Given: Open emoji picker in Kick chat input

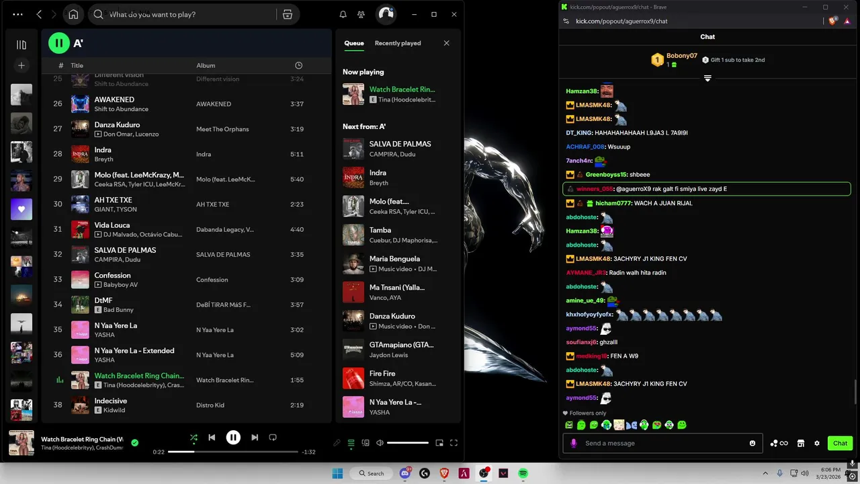Looking at the screenshot, I should pos(752,443).
